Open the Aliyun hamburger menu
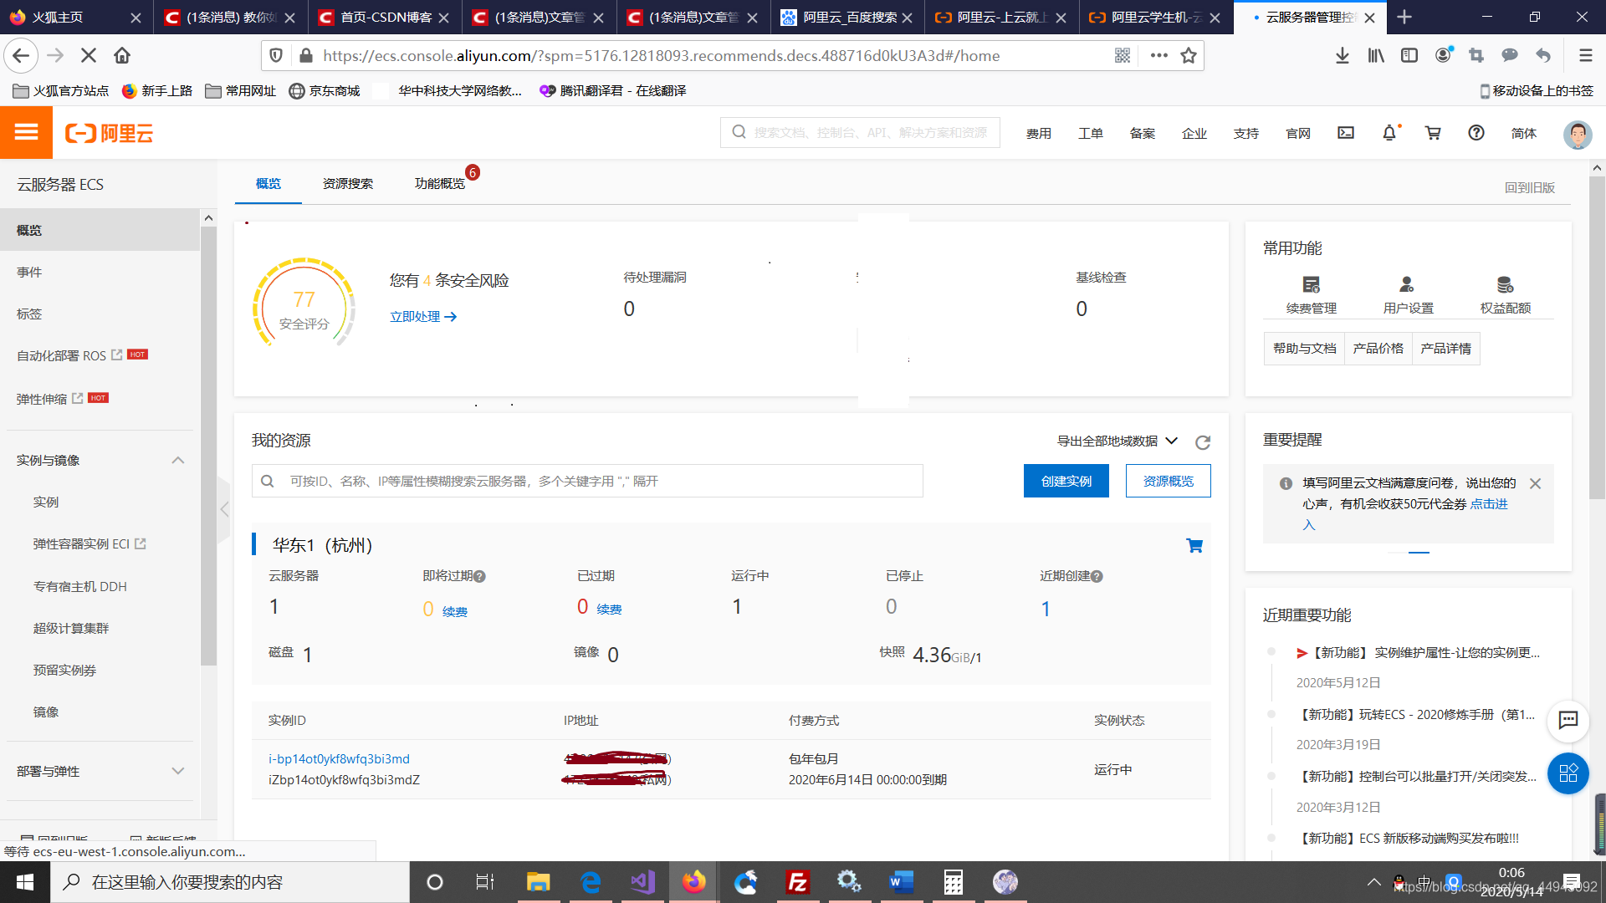Image resolution: width=1606 pixels, height=903 pixels. (x=26, y=132)
